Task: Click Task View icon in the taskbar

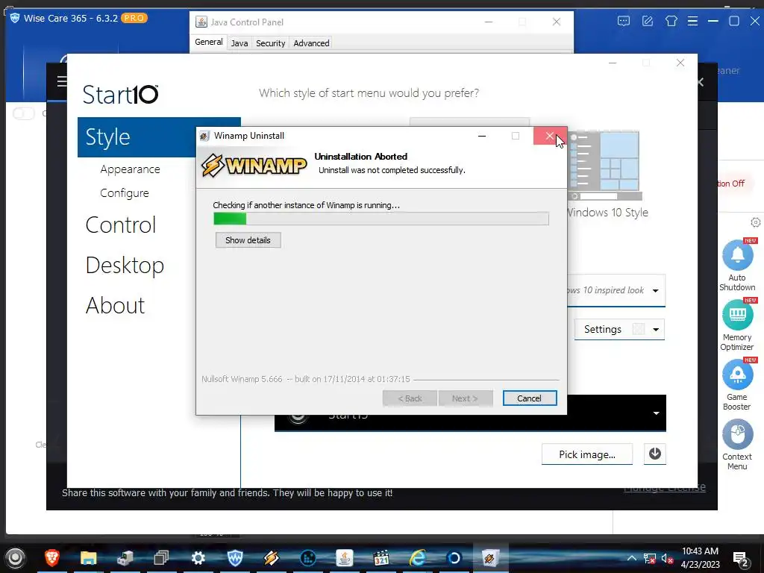Action: (161, 557)
